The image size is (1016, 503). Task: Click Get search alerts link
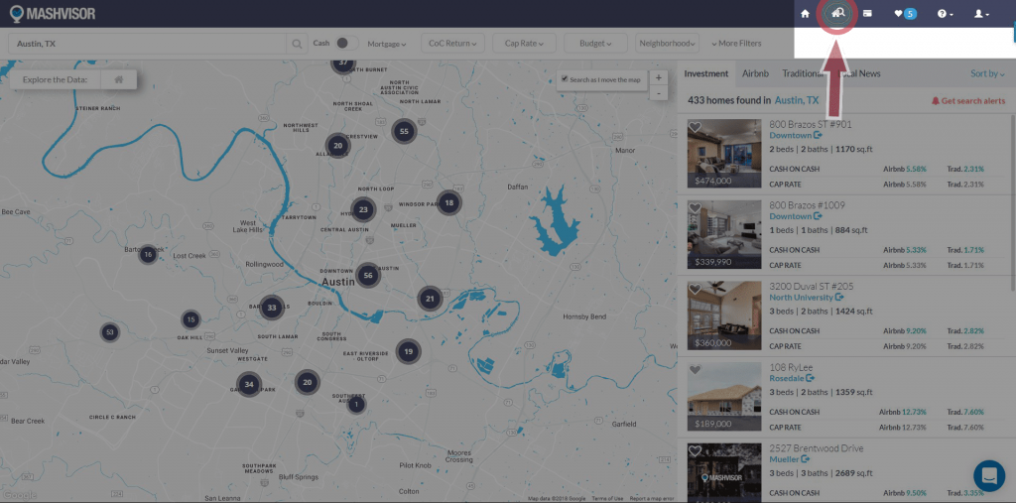click(x=967, y=101)
